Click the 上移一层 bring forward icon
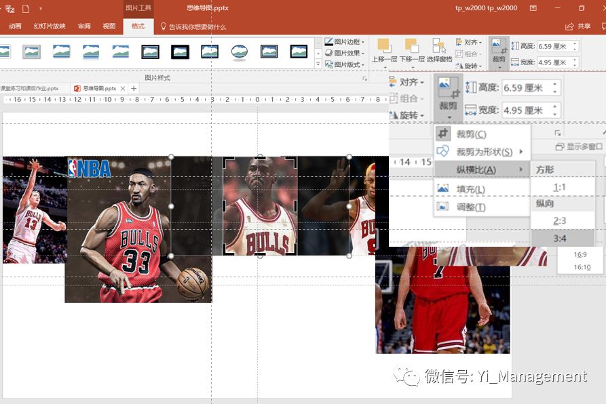The height and width of the screenshot is (404, 606). click(384, 46)
